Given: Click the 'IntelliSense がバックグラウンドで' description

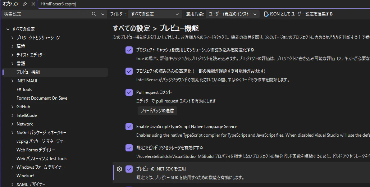Looking at the screenshot, I should [x=213, y=80].
